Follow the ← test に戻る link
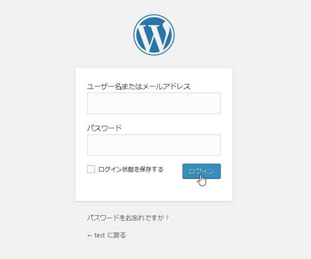Viewport: 311px width, 259px height. coord(106,235)
